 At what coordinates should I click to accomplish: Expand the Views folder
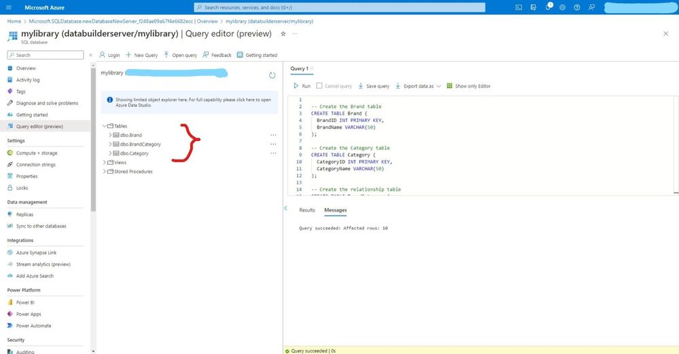click(105, 163)
